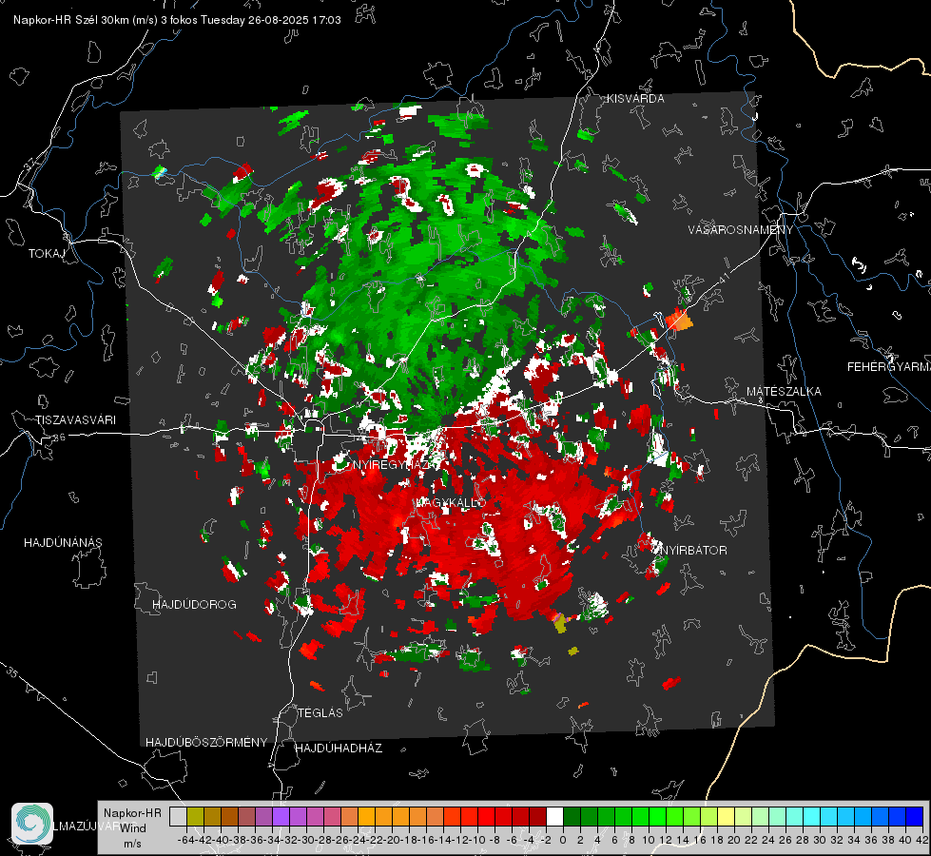
Task: Select the olive legend swatch between -64 and -42
Action: (195, 816)
